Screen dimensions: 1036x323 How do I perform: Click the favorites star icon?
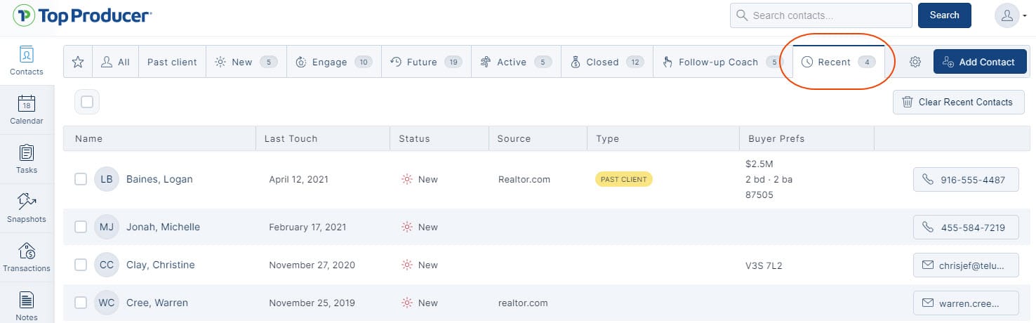point(78,62)
